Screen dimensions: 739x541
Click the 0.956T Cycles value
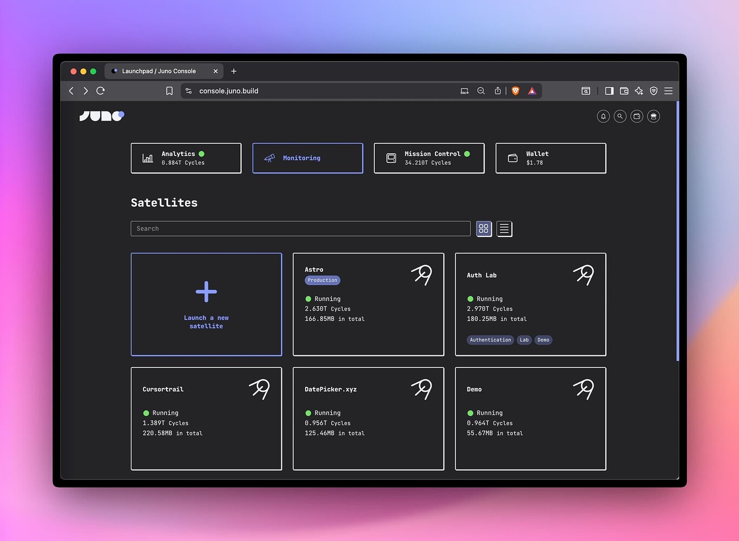[x=327, y=423]
